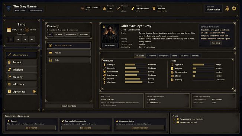The height and width of the screenshot is (136, 242).
Task: Click the Religion skill icon
Action: pyautogui.click(x=172, y=68)
